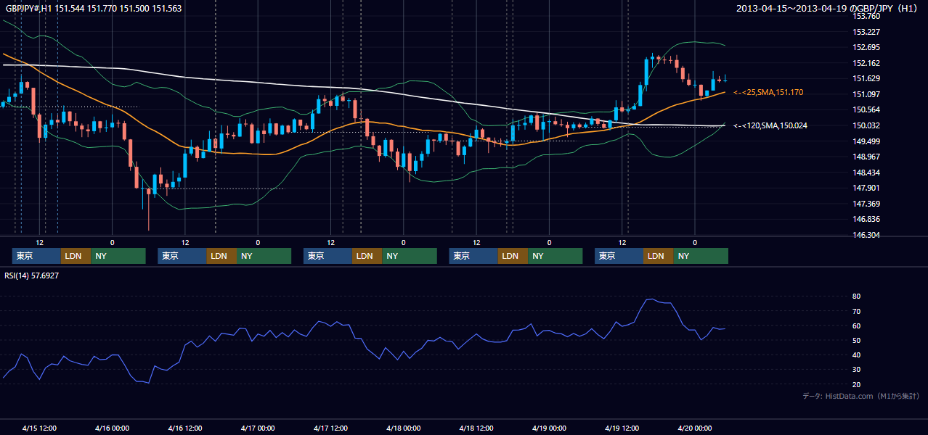The width and height of the screenshot is (928, 435).
Task: Click the HistData.com data source credit
Action: coord(861,396)
